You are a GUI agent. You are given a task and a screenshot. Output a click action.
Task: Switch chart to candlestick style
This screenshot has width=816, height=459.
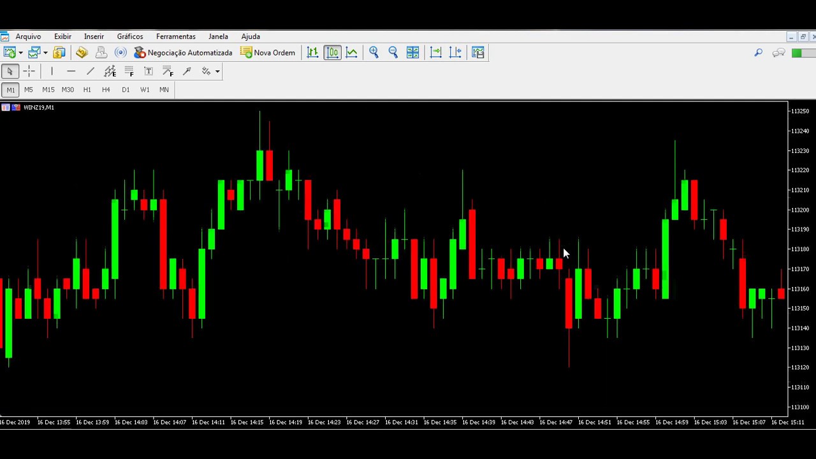pos(332,52)
